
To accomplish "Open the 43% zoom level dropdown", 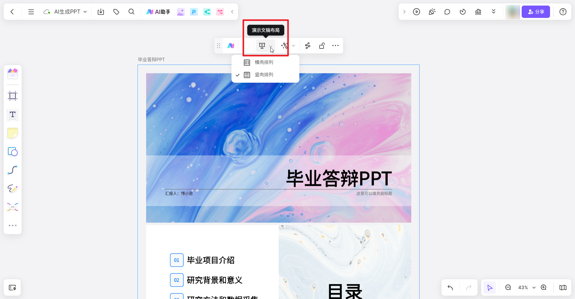I will tap(527, 288).
